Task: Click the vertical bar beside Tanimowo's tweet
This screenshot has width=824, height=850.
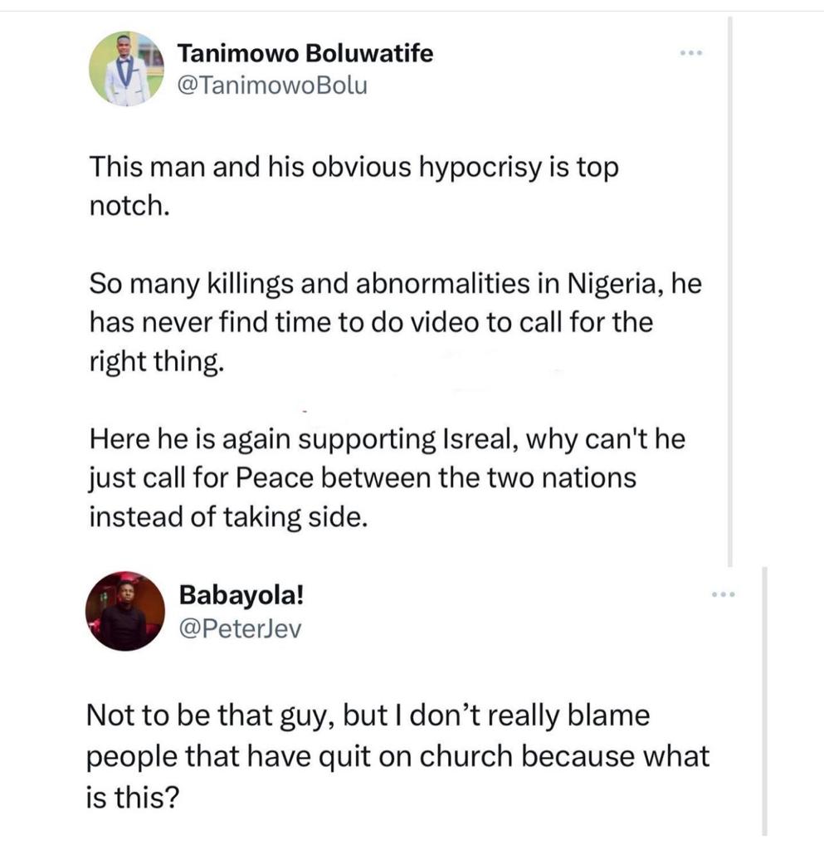Action: coord(730,291)
